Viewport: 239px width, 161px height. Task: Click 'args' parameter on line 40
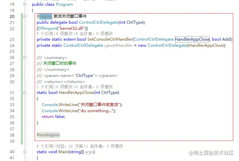pos(89,152)
